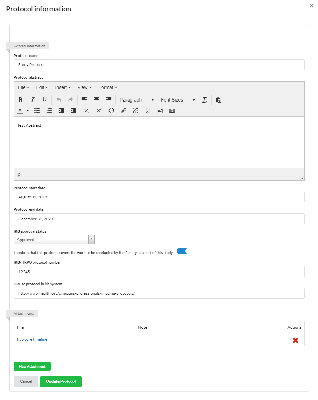The width and height of the screenshot is (318, 400).
Task: Insert an image using the image icon
Action: pos(160,111)
